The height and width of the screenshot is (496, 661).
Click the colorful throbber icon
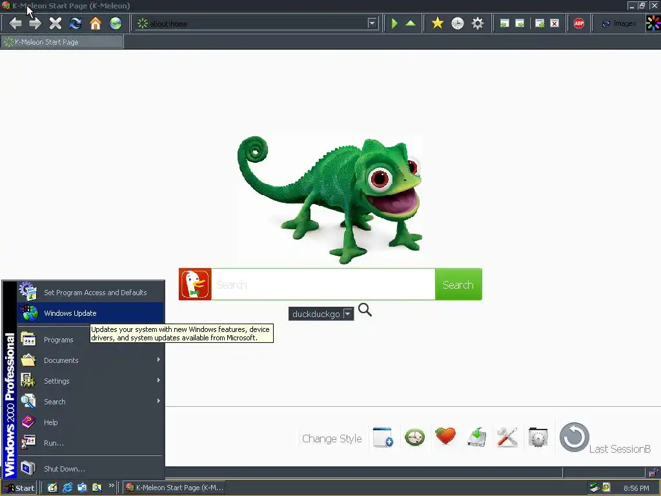click(653, 23)
